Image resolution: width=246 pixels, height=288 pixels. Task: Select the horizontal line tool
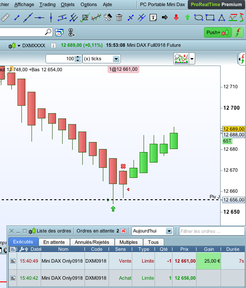(x=39, y=18)
